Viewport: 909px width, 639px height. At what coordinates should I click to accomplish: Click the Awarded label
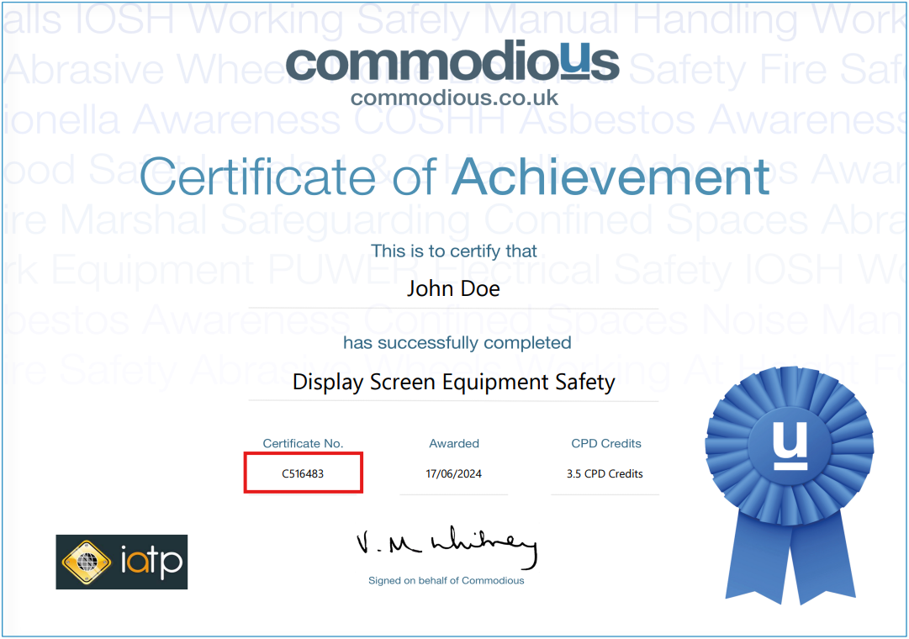pyautogui.click(x=454, y=444)
